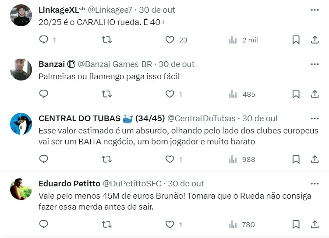Open Banzai's profile picture

tap(21, 70)
